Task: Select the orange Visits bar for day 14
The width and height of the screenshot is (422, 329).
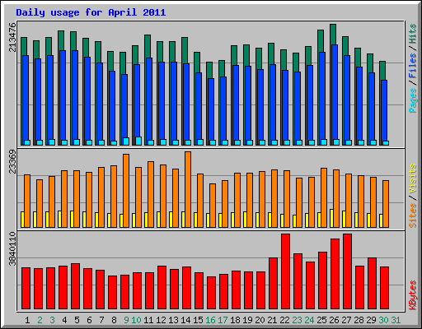Action: click(x=188, y=189)
